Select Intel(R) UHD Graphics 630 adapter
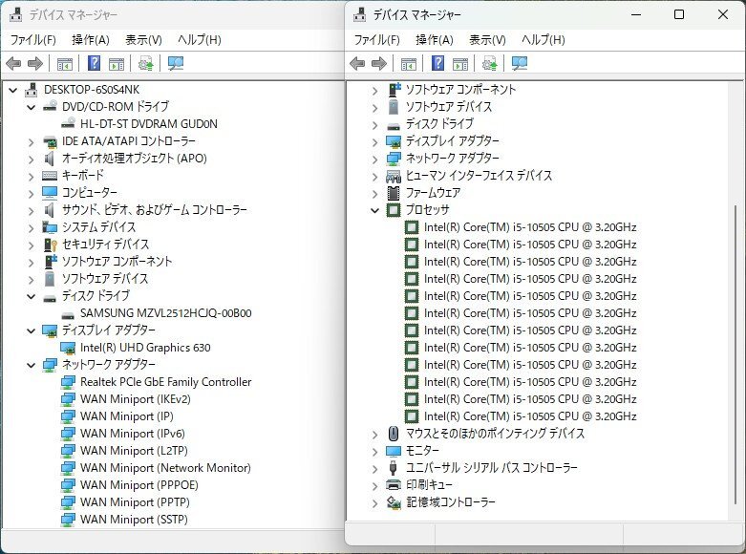The width and height of the screenshot is (746, 554). point(145,348)
